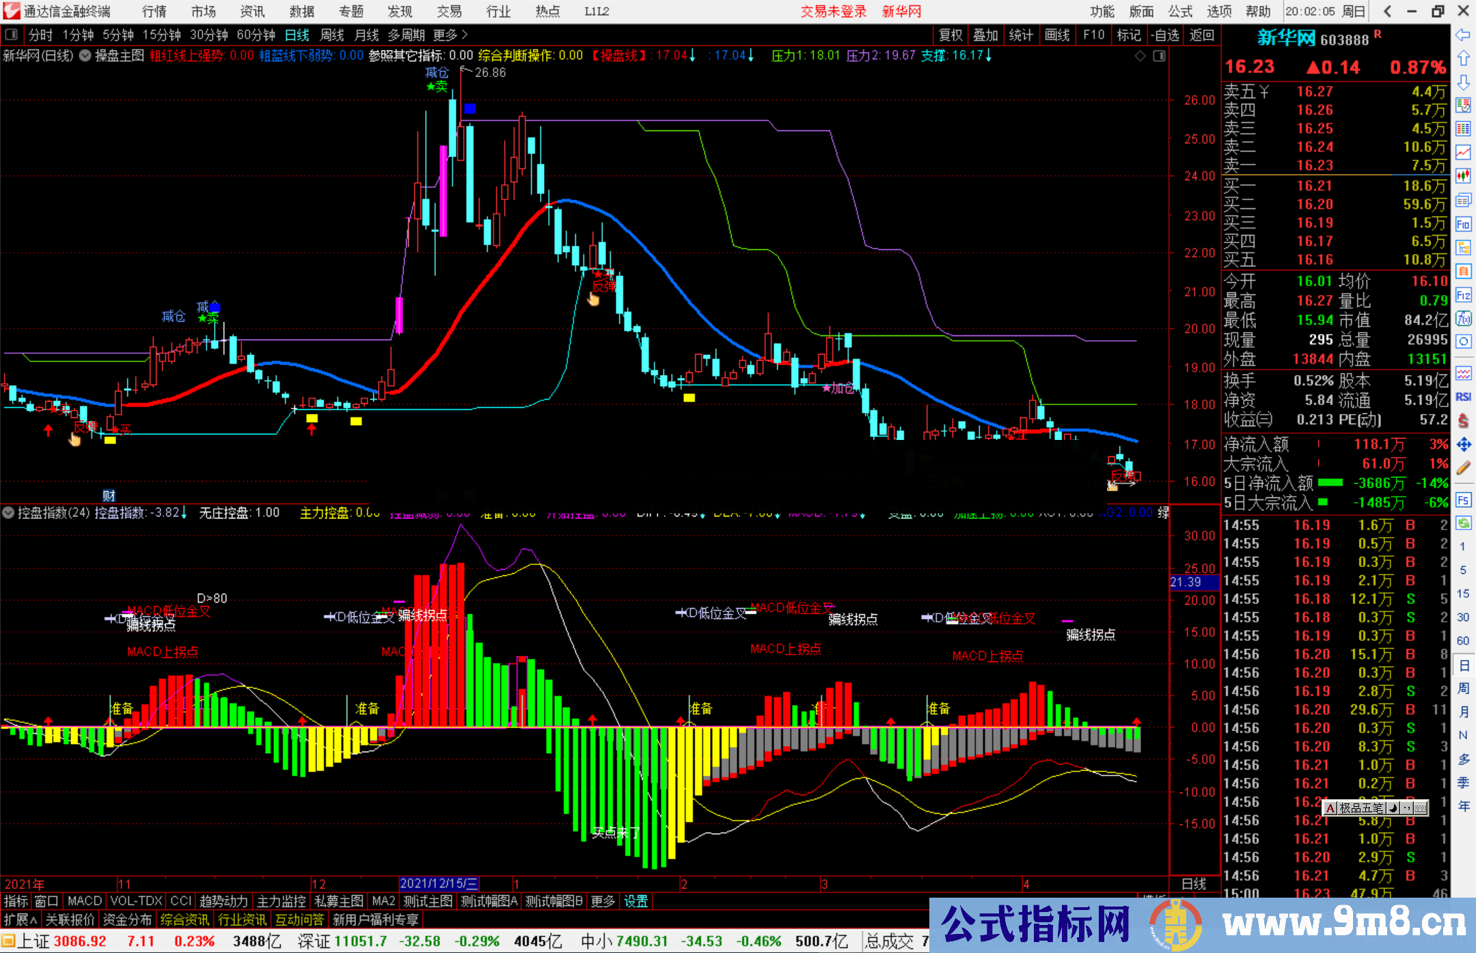Toggle 复权 price adjustment on the chart toolbar
Image resolution: width=1476 pixels, height=953 pixels.
951,35
